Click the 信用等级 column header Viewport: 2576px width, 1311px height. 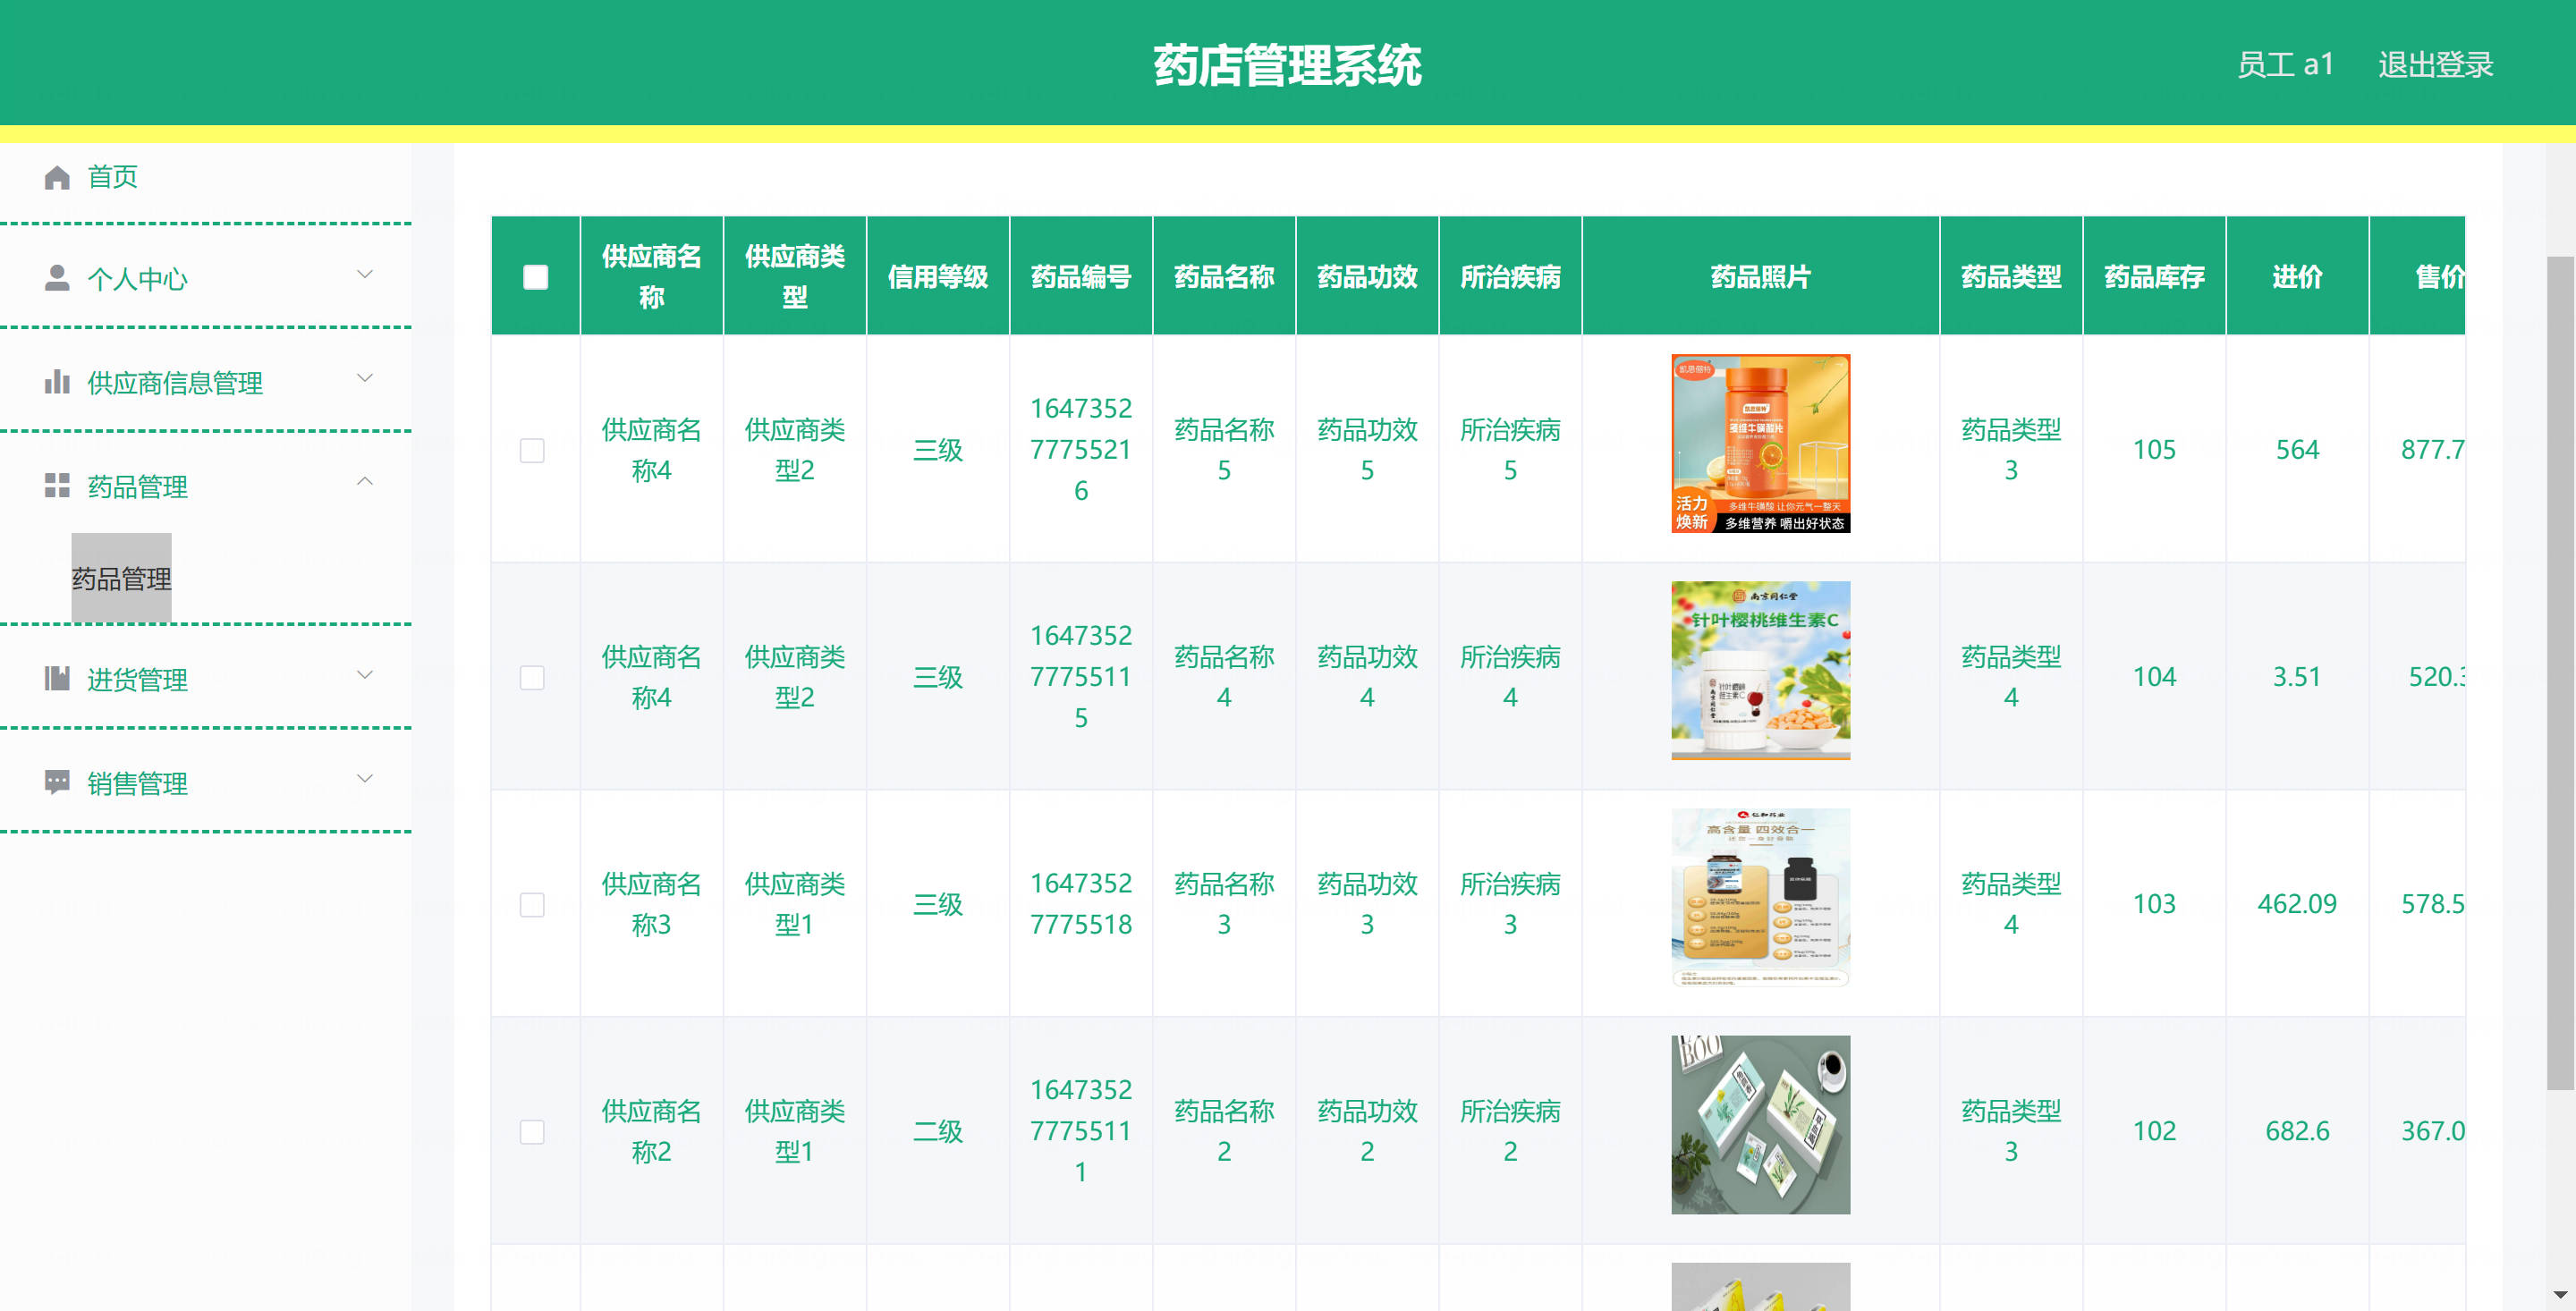point(938,277)
